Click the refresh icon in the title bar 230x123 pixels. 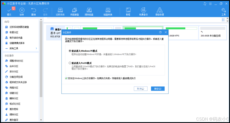click(x=205, y=4)
